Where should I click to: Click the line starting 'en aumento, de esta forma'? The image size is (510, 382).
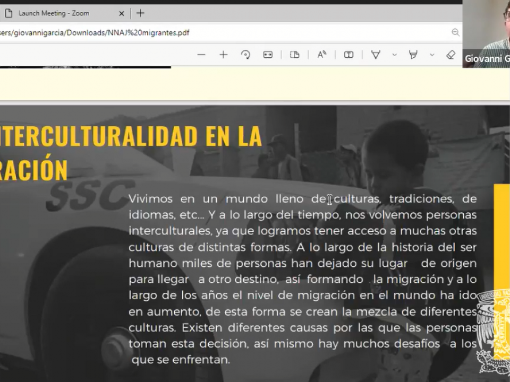click(x=302, y=311)
